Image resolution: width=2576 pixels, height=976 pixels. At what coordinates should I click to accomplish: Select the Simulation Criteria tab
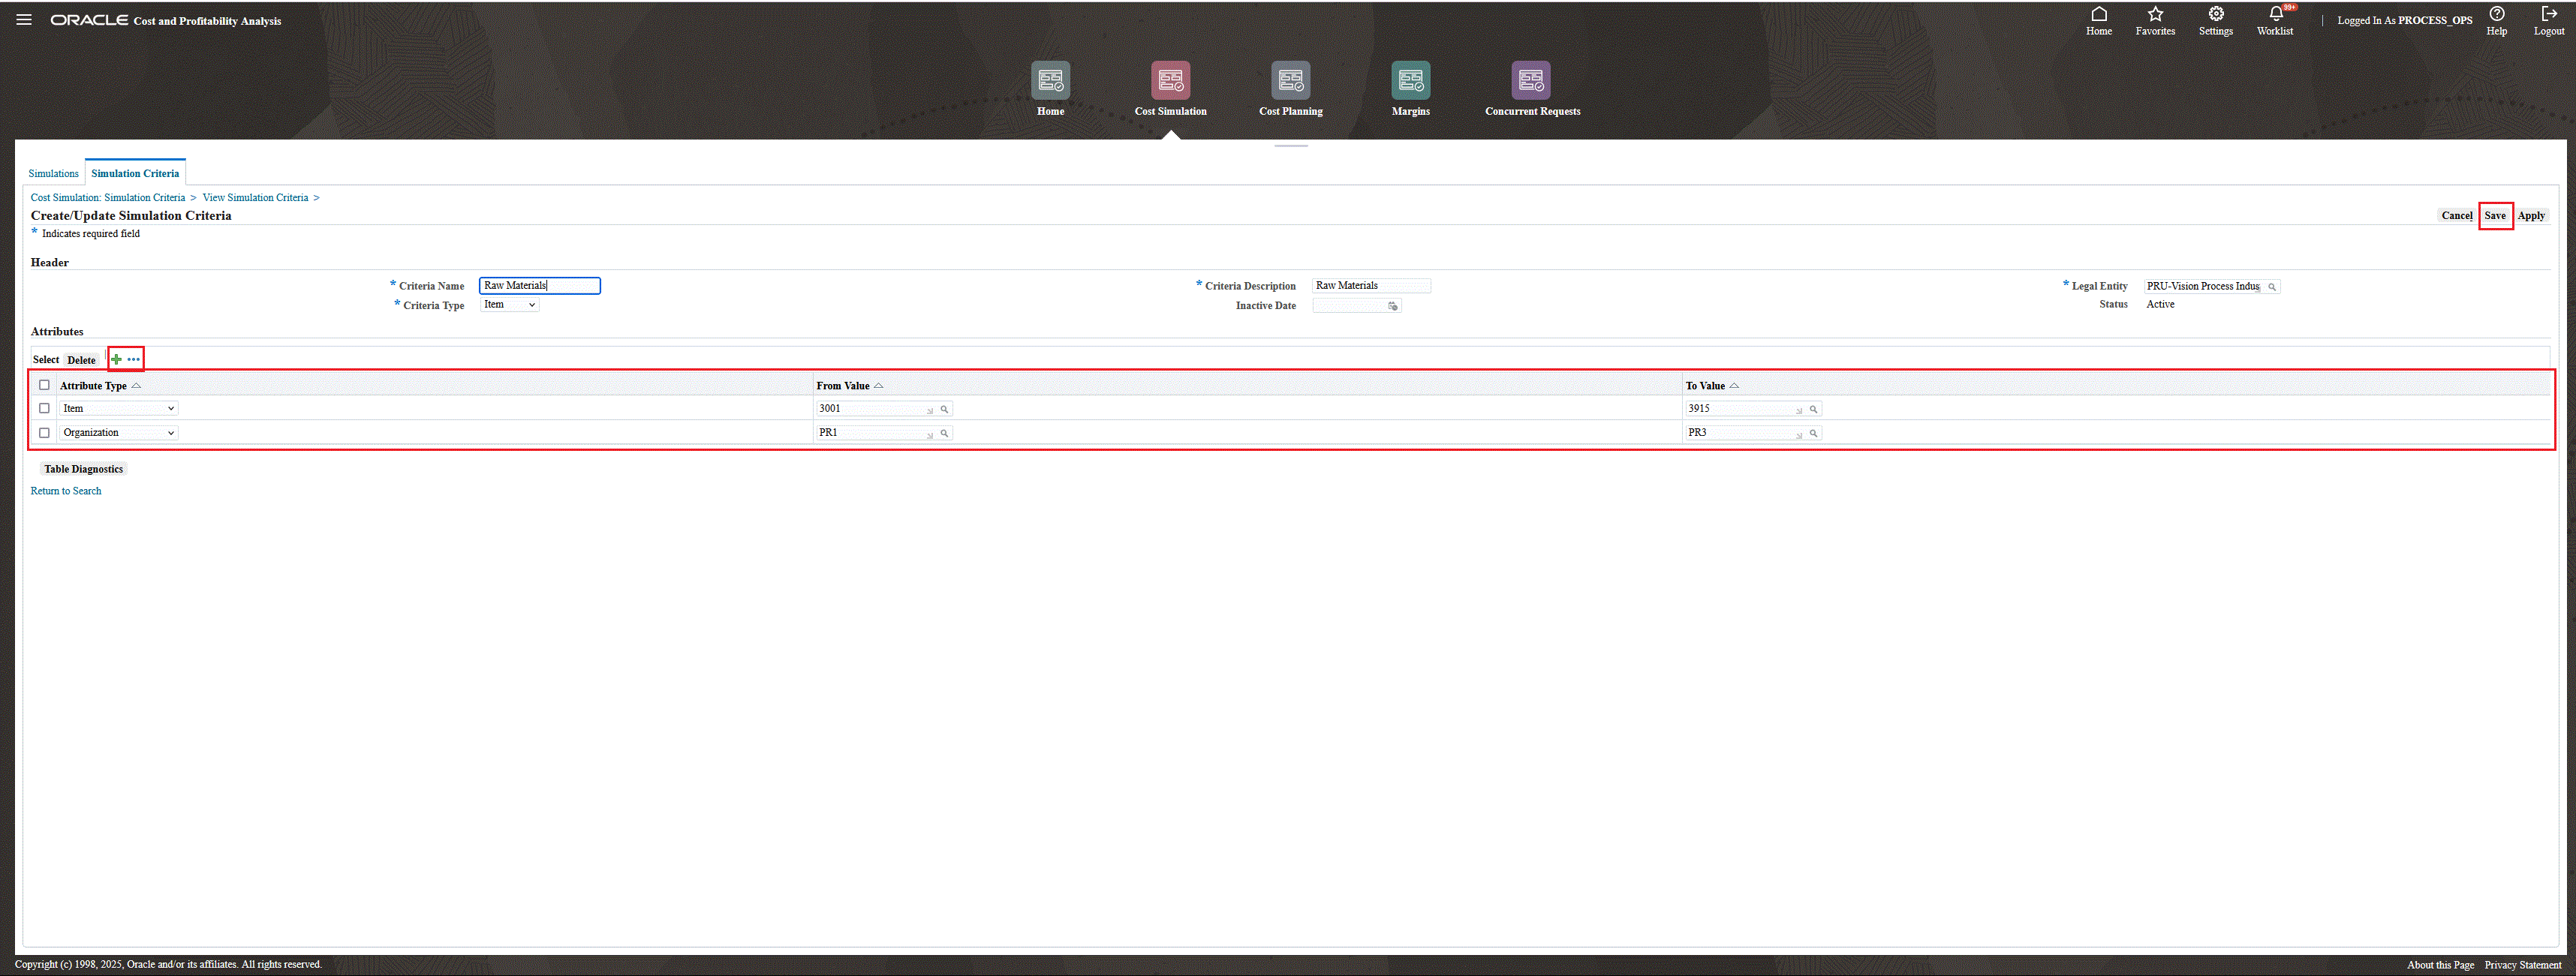click(x=135, y=174)
